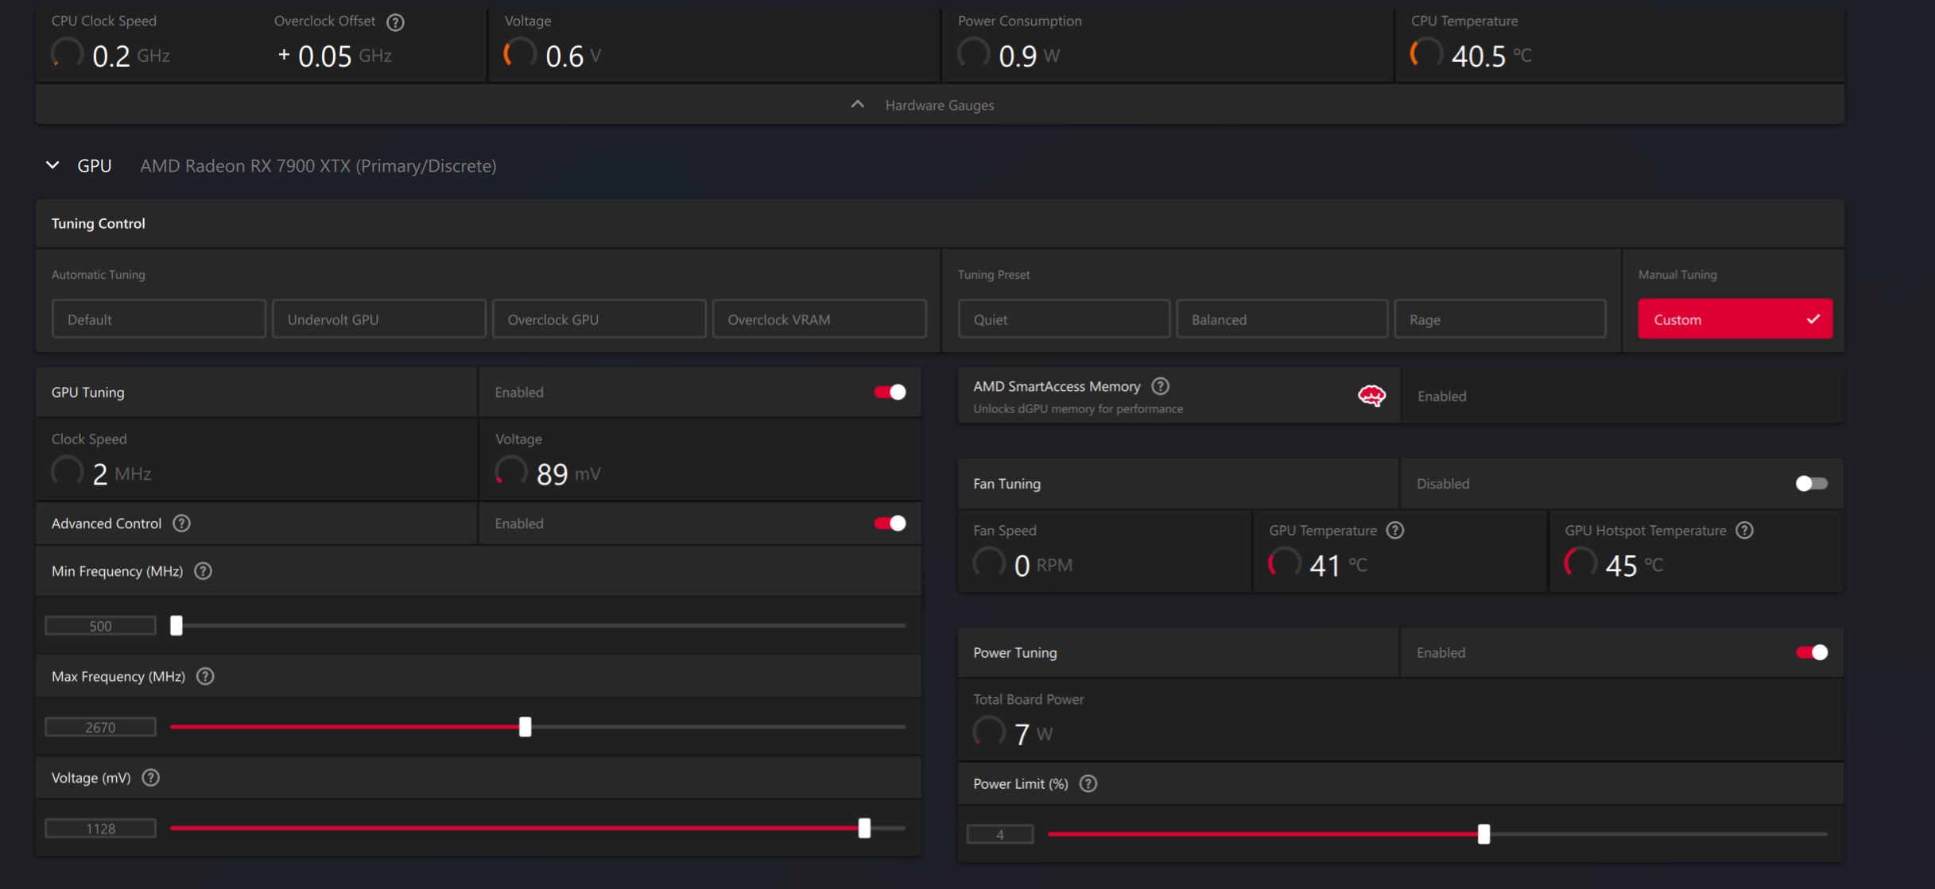Open the Voltage (mV) help icon
Image resolution: width=1935 pixels, height=889 pixels.
(x=151, y=778)
